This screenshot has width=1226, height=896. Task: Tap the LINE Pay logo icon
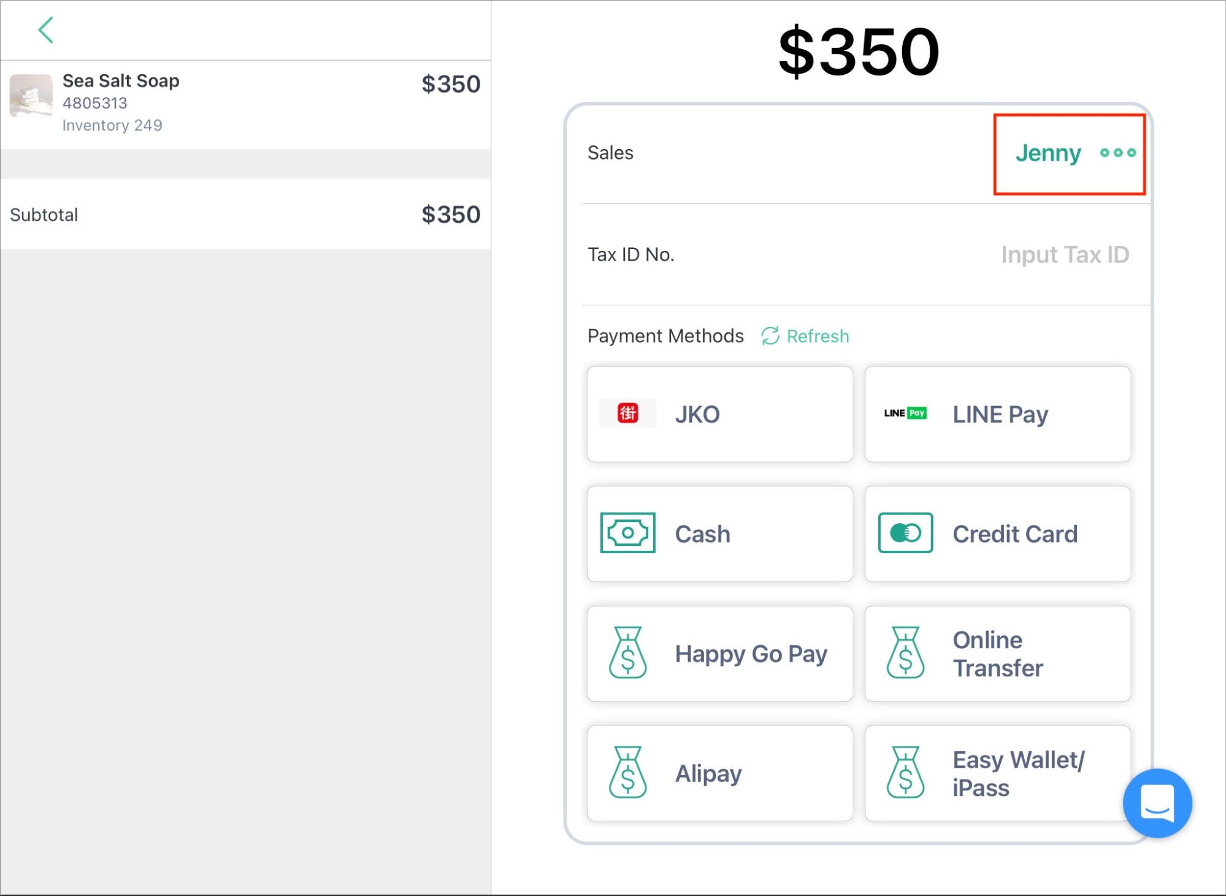click(x=905, y=413)
